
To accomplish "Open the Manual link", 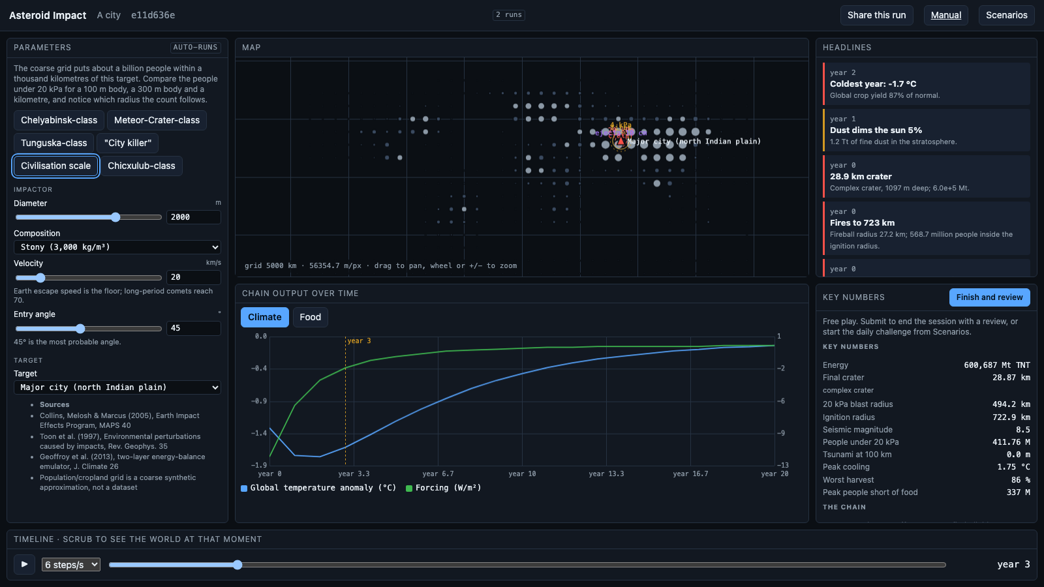I will (x=946, y=15).
